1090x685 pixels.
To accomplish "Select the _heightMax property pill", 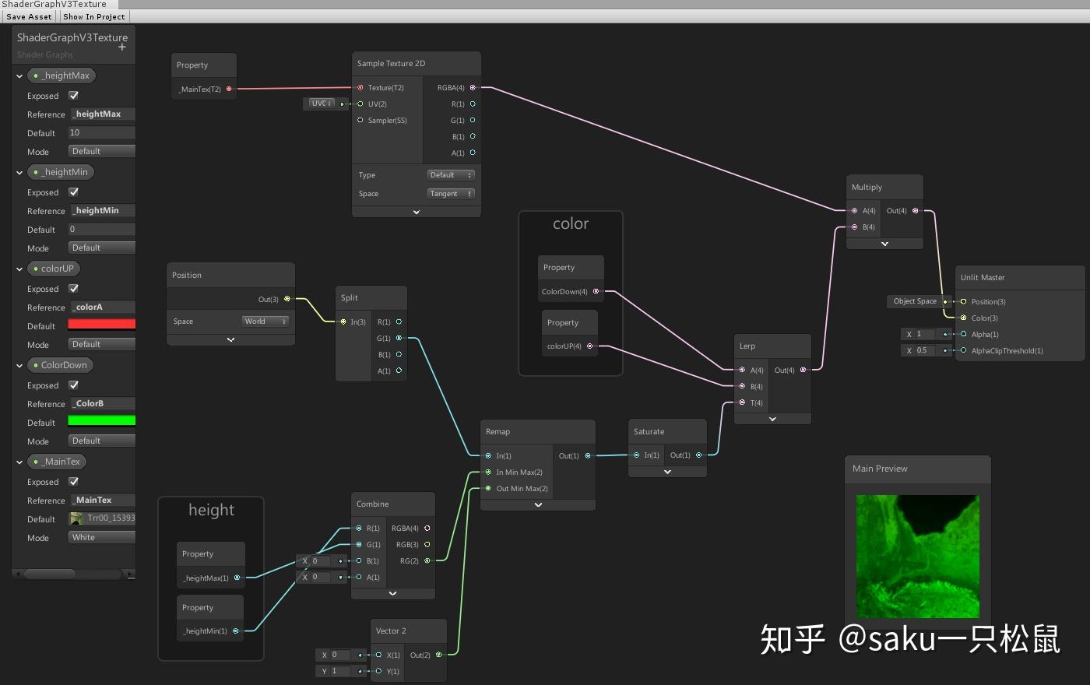I will click(62, 76).
